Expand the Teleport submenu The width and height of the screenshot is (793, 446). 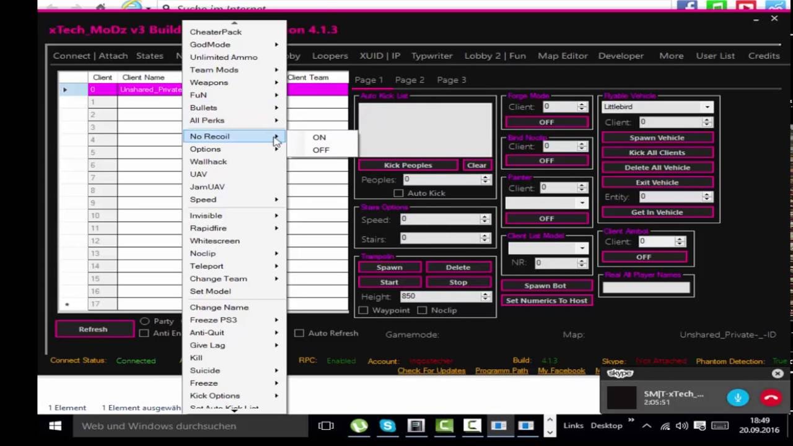pyautogui.click(x=234, y=266)
